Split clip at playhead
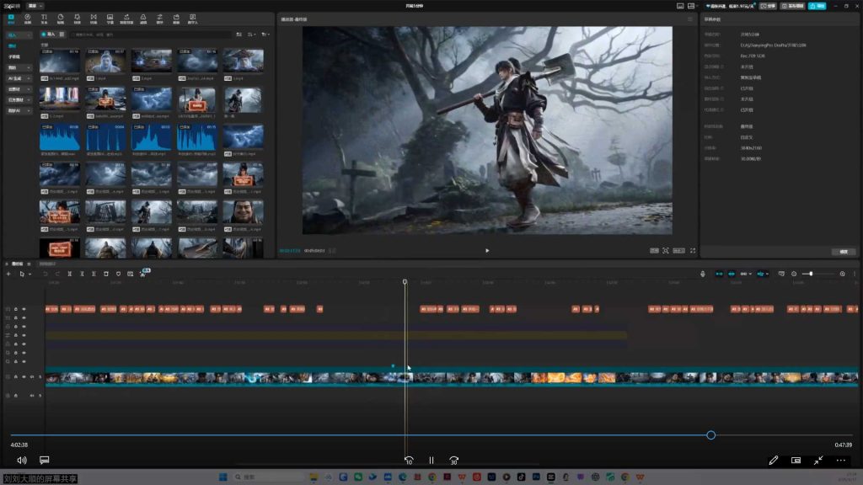This screenshot has width=863, height=485. pos(70,274)
